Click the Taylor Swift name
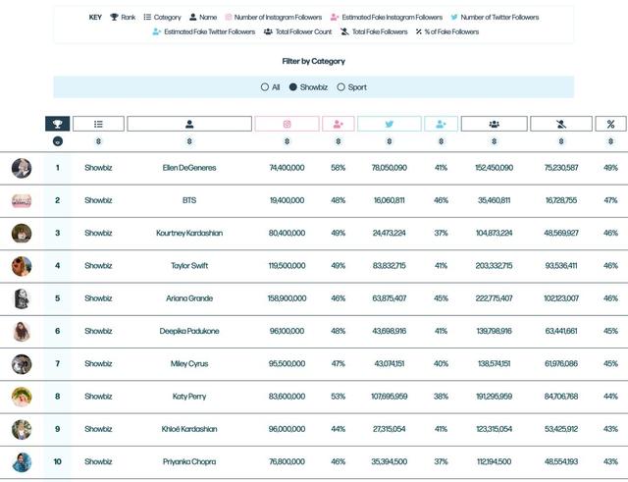The width and height of the screenshot is (628, 482). coord(189,266)
